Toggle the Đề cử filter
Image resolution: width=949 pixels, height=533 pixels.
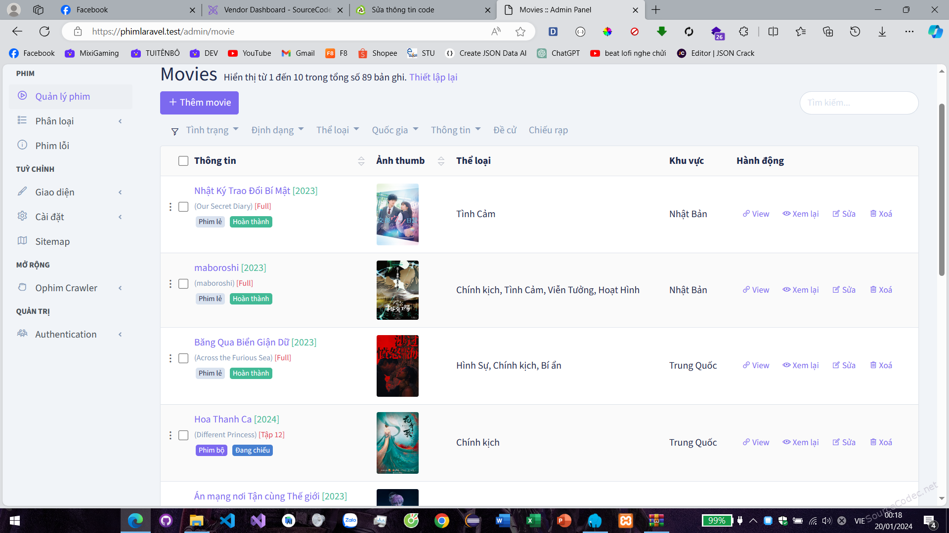505,130
